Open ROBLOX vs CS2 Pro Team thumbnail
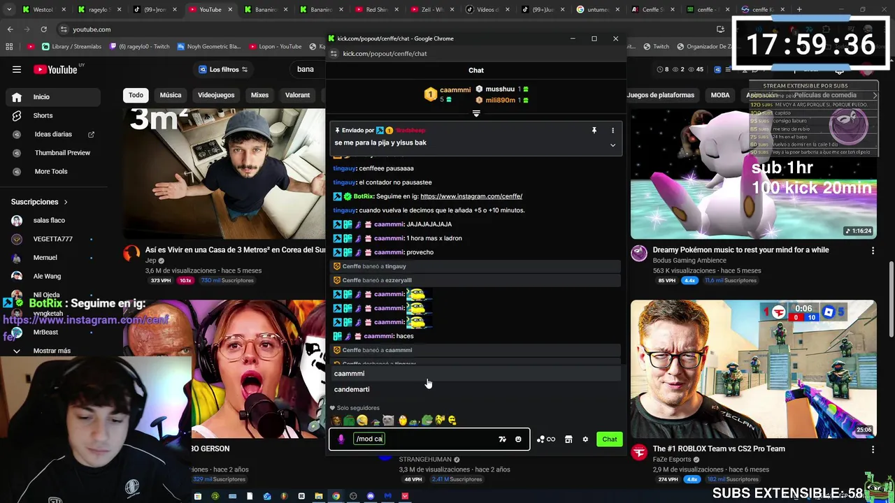 pos(753,369)
